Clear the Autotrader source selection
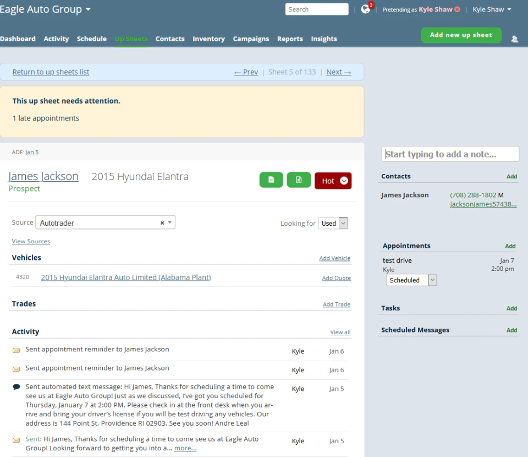Viewport: 528px width, 457px height. (x=162, y=223)
